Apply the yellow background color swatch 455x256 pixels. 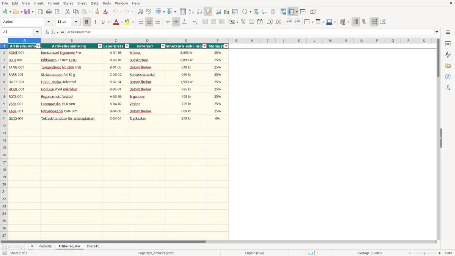click(127, 22)
